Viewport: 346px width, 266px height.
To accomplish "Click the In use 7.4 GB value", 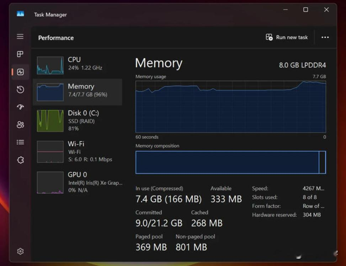I will 169,199.
